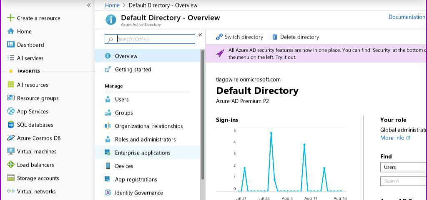Click the Azure Cosmos DB planet icon
Viewport: 427px width, 200px height.
10,137
